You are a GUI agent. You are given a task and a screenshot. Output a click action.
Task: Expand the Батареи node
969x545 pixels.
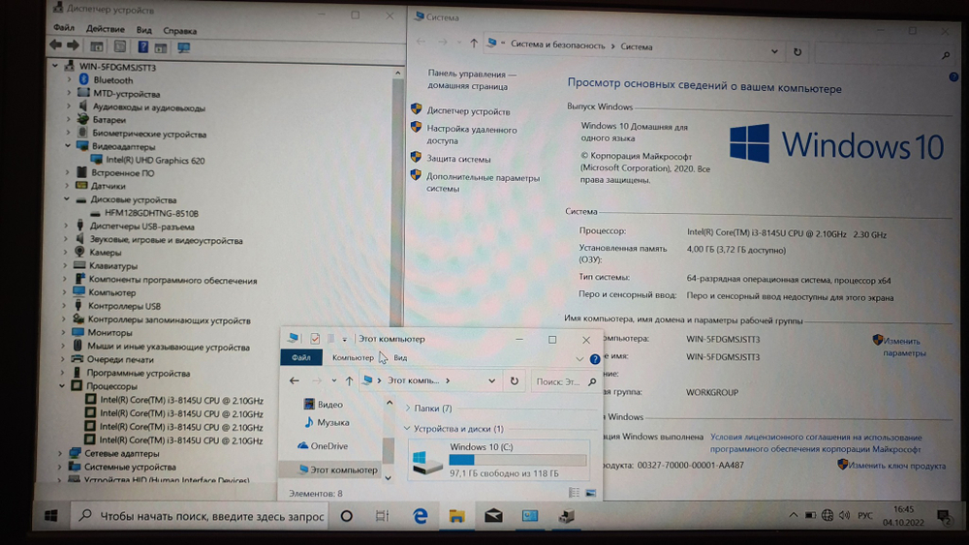tap(69, 120)
